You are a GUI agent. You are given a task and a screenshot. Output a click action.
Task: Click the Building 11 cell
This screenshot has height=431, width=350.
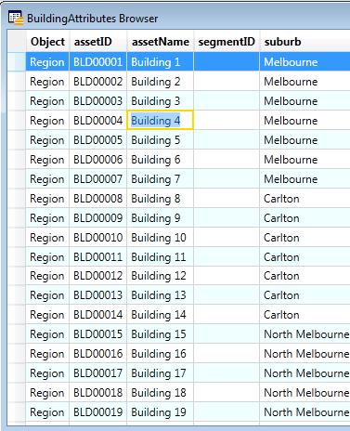coord(161,257)
